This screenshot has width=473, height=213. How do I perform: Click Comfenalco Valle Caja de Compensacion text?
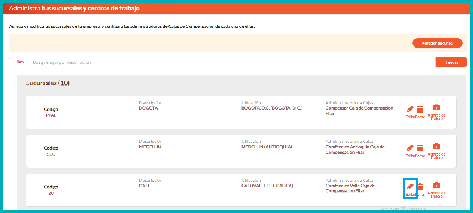[x=350, y=188]
